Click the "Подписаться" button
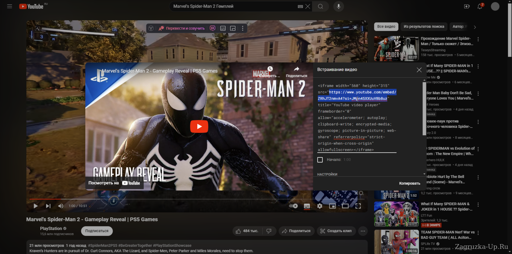This screenshot has height=254, width=512. click(x=97, y=231)
